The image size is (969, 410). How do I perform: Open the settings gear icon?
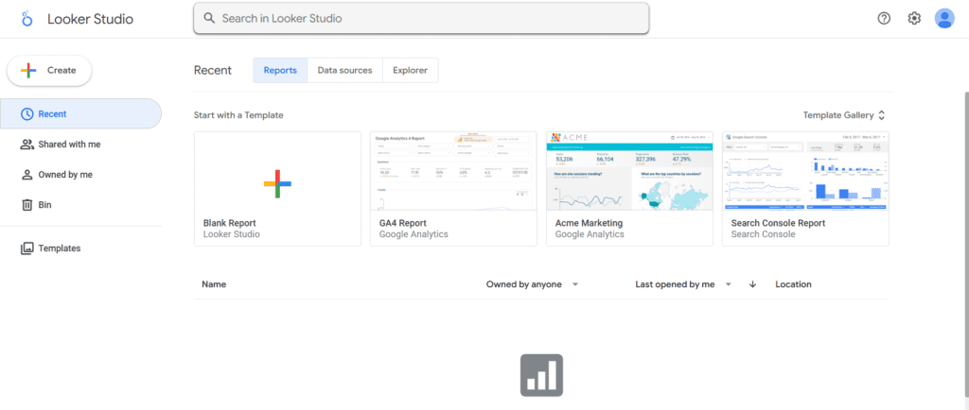[x=914, y=18]
